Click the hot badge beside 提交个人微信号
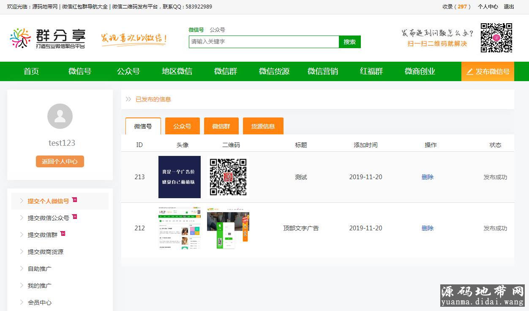The height and width of the screenshot is (311, 529). coord(75,200)
